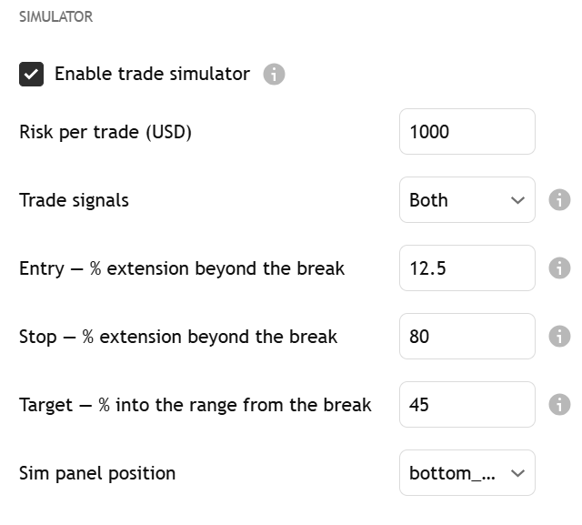Click info icon for Target range setting
This screenshot has height=525, width=582.
(559, 404)
